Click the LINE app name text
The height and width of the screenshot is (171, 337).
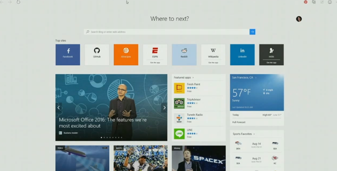[190, 130]
